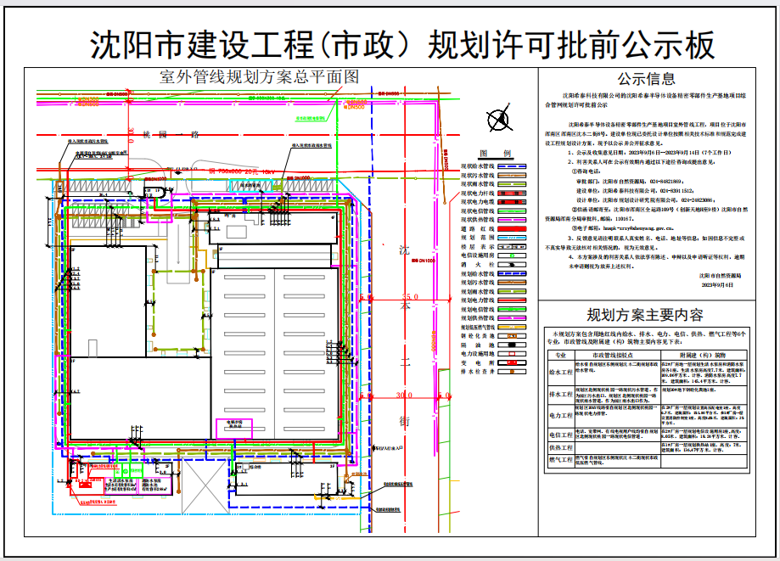
Task: Click the 专业 table header cell
Action: click(561, 355)
